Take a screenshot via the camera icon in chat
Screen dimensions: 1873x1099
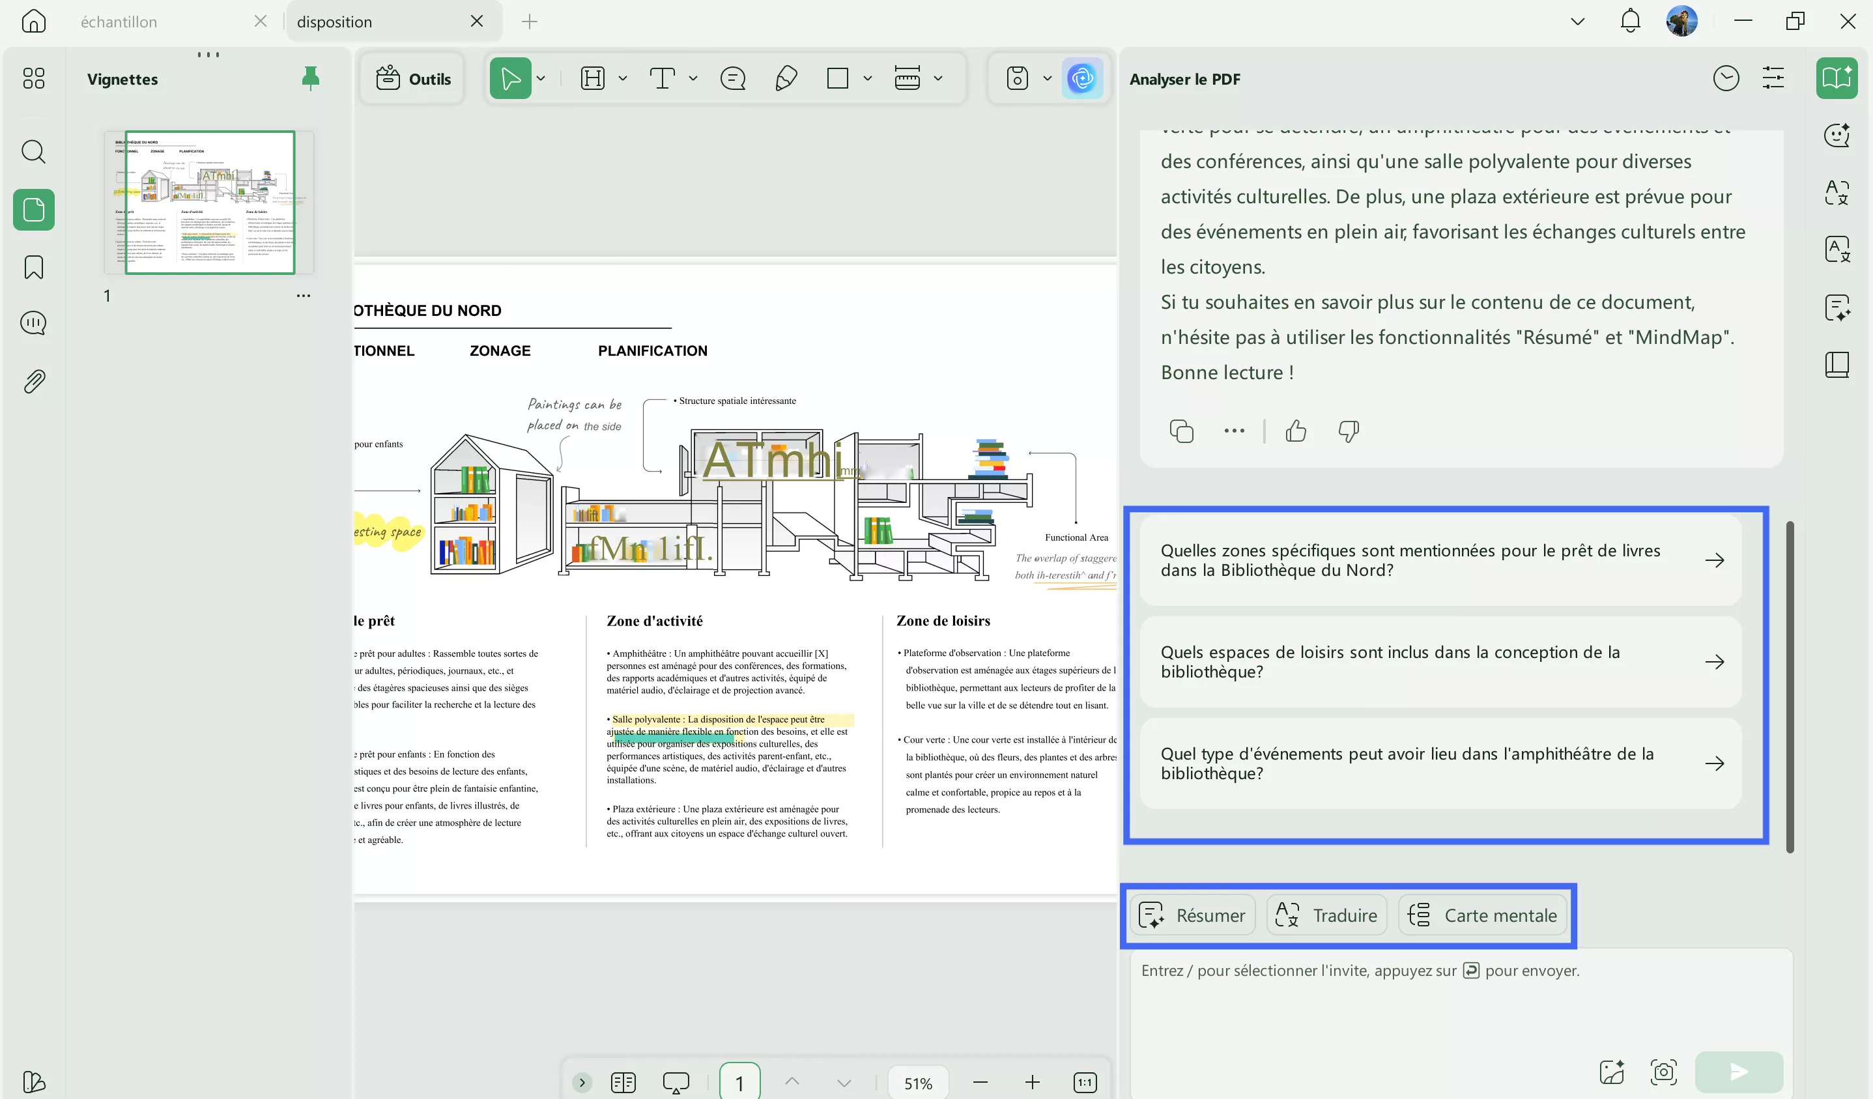click(x=1664, y=1072)
